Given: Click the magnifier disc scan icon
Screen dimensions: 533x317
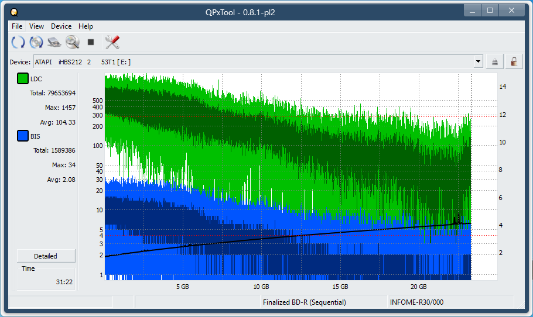Looking at the screenshot, I should (73, 42).
